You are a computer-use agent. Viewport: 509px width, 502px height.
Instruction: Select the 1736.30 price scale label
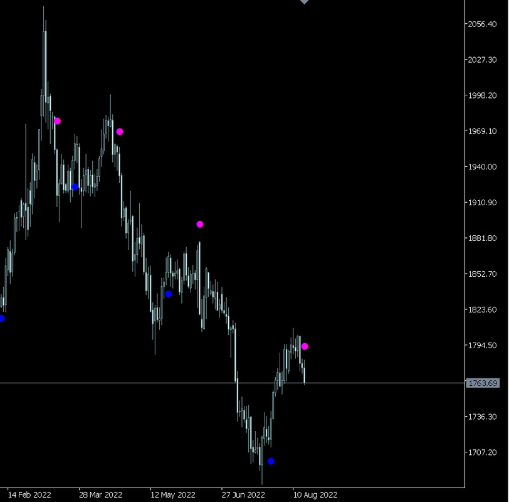pos(482,417)
